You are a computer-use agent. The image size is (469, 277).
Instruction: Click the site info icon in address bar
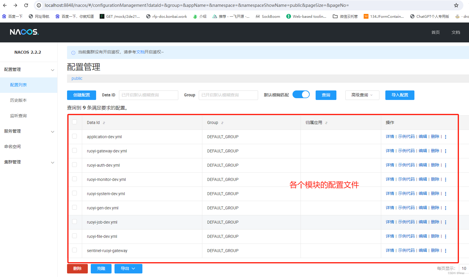point(39,5)
